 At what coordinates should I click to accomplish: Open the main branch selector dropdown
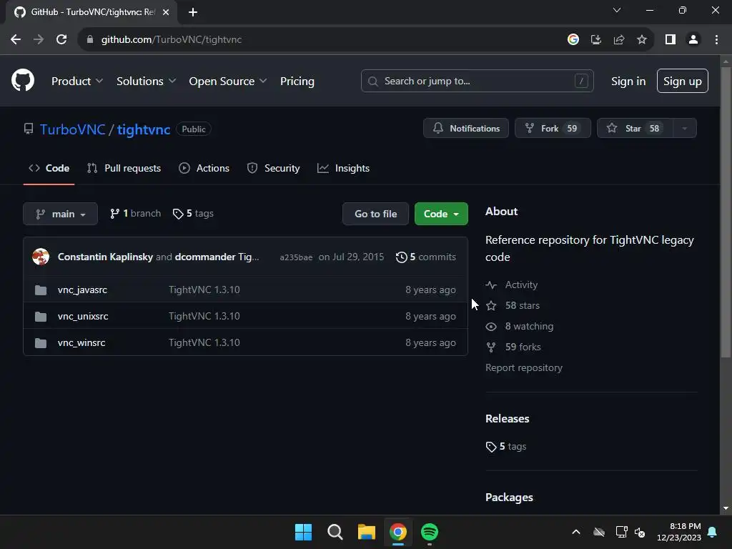point(60,214)
